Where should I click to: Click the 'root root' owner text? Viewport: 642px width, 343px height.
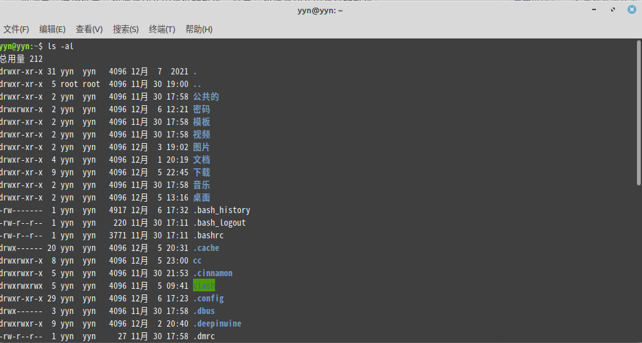[80, 84]
